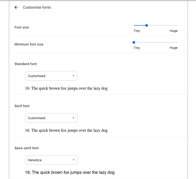Viewport: 196px width, 179px height.
Task: Click the Minimum font size slider handle
Action: [134, 42]
